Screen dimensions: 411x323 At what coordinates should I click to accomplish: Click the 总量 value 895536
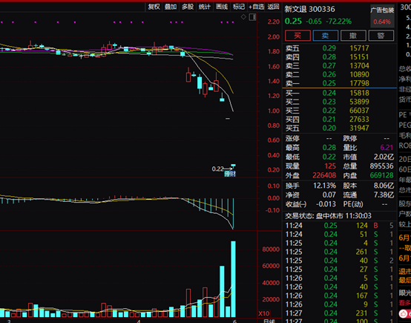tap(381, 166)
